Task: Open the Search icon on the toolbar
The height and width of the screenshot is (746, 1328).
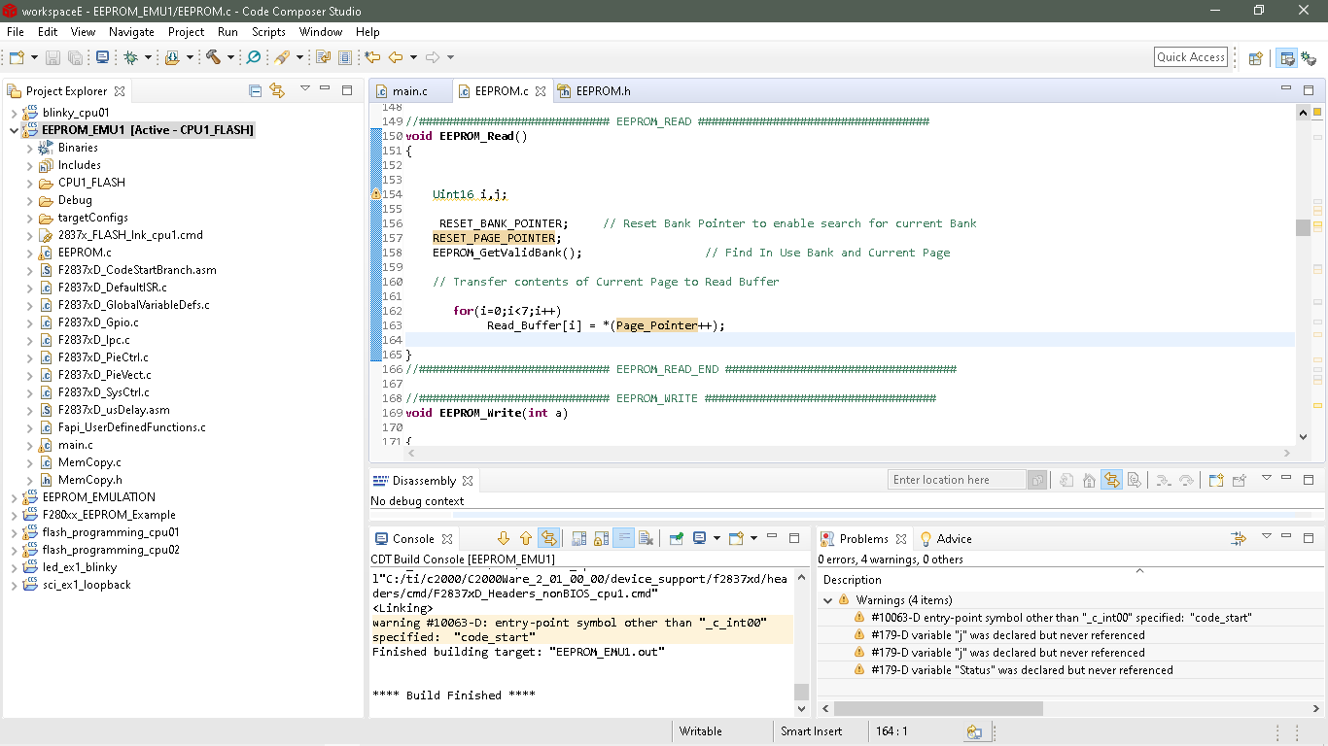Action: (253, 56)
